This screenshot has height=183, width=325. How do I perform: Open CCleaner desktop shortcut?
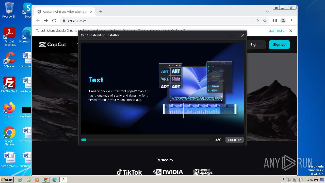click(x=9, y=60)
